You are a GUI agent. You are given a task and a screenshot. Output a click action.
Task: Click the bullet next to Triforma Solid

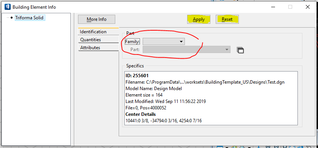(11, 18)
